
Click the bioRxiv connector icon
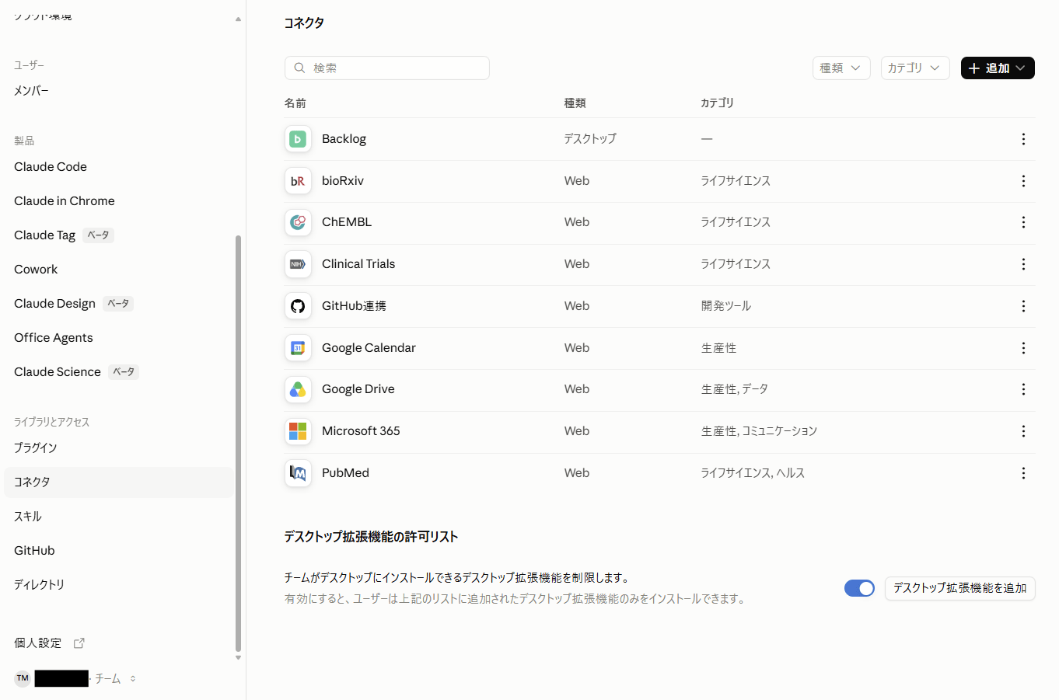pos(298,181)
